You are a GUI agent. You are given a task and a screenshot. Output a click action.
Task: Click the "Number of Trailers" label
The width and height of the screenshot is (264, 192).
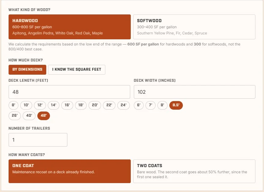(x=29, y=128)
